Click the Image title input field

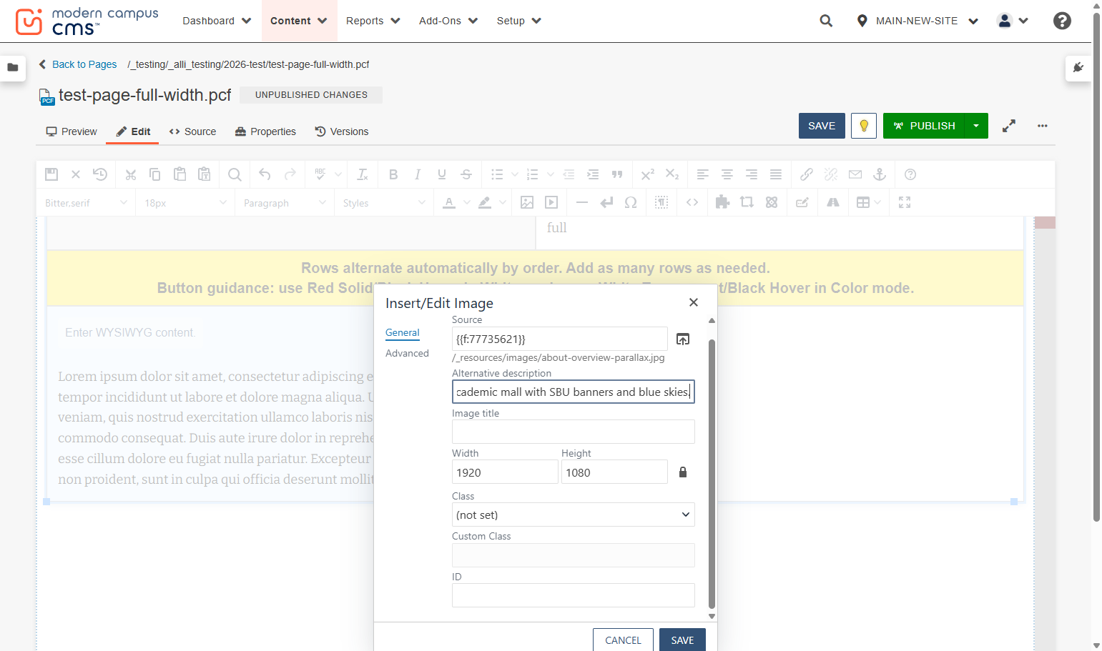click(x=574, y=432)
